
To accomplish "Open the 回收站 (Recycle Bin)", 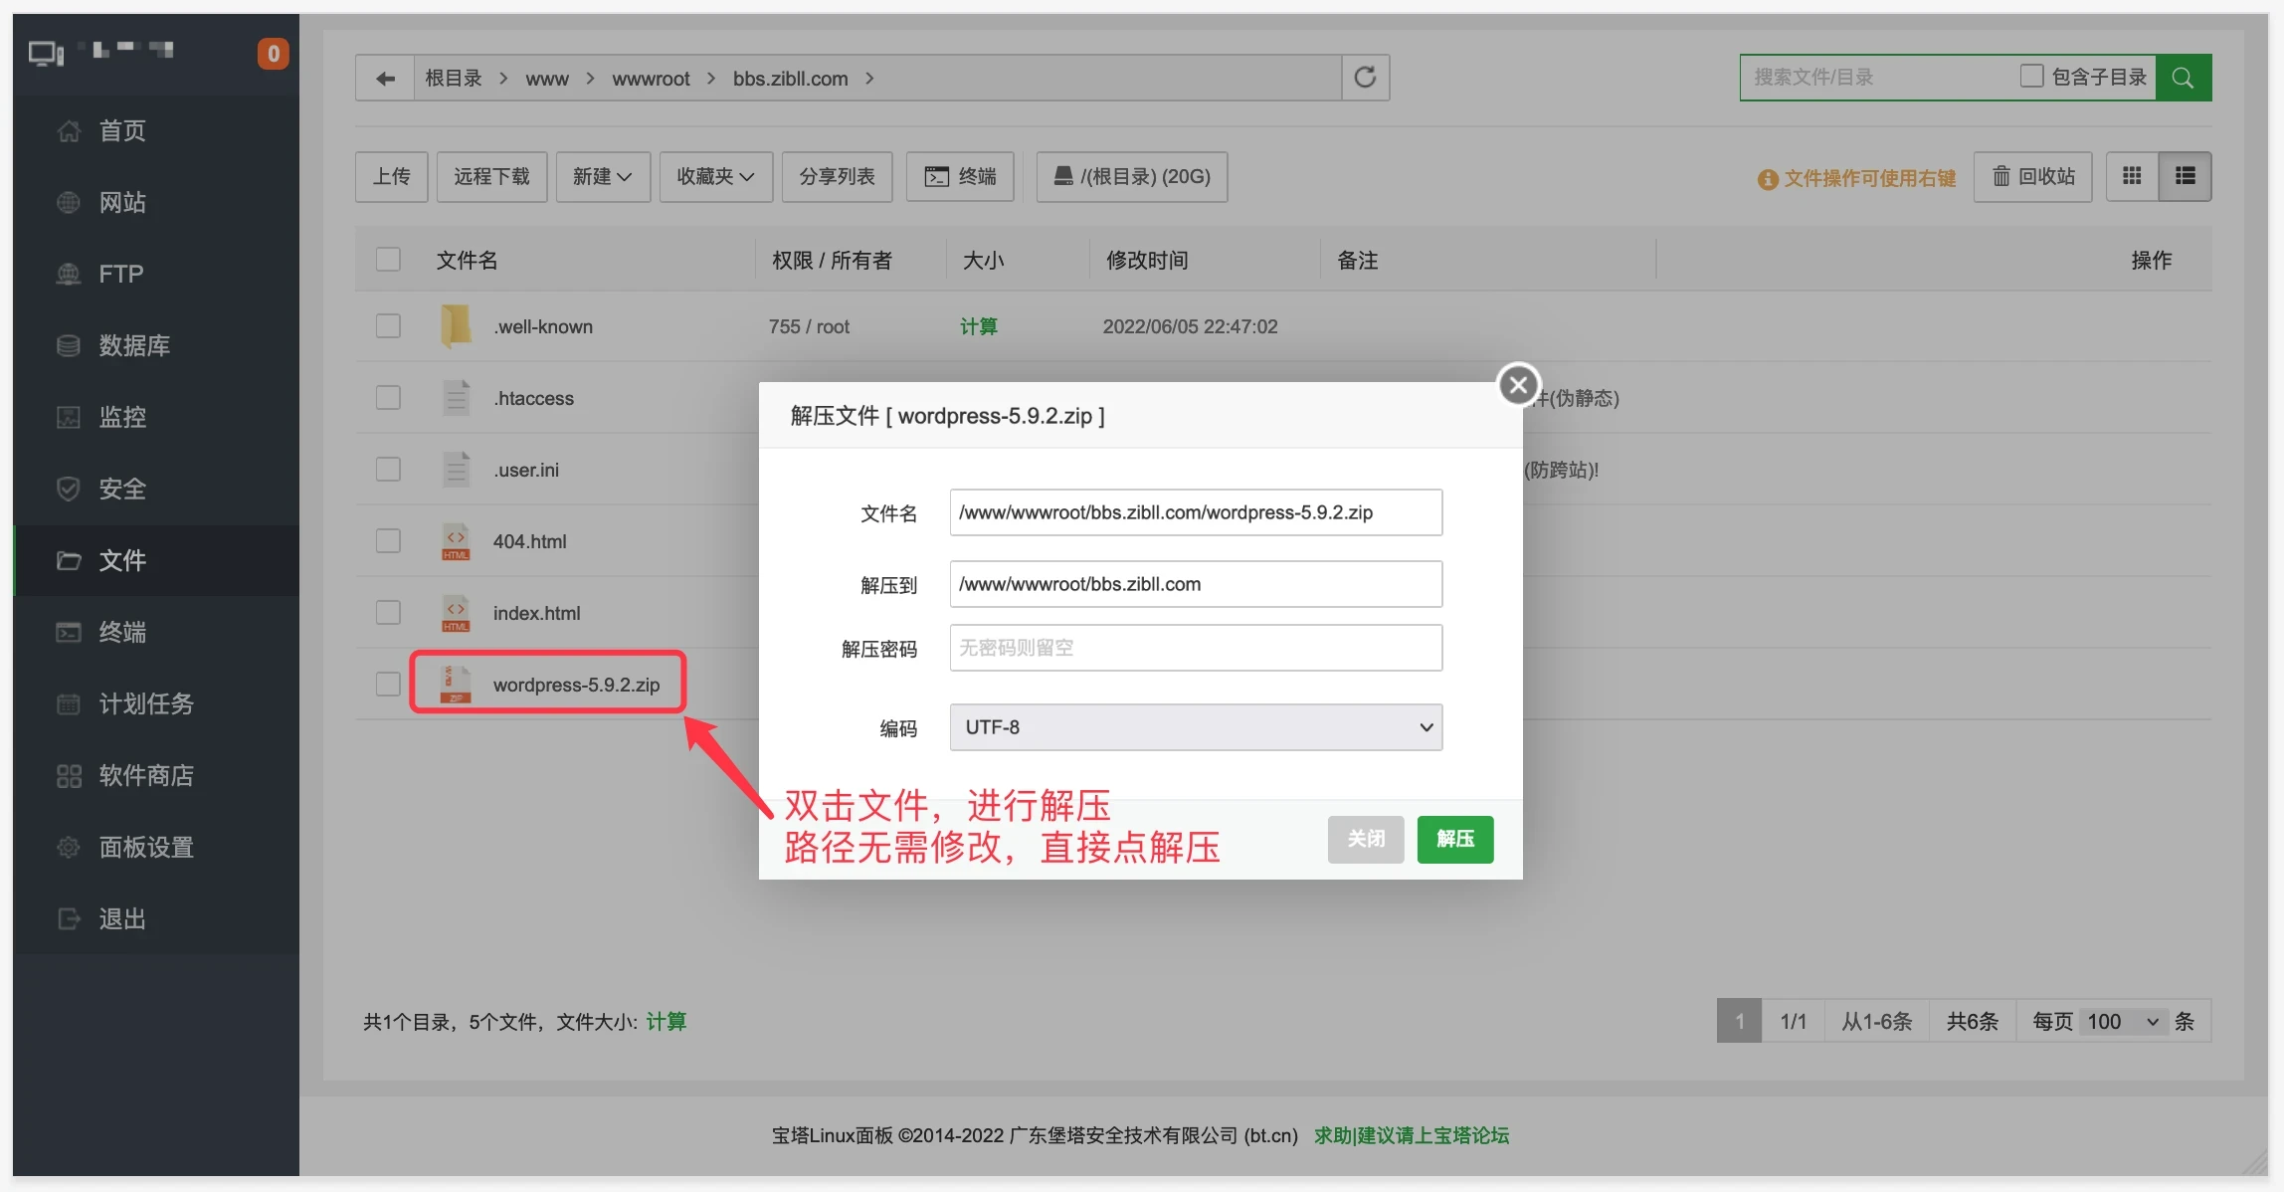I will click(x=2032, y=176).
